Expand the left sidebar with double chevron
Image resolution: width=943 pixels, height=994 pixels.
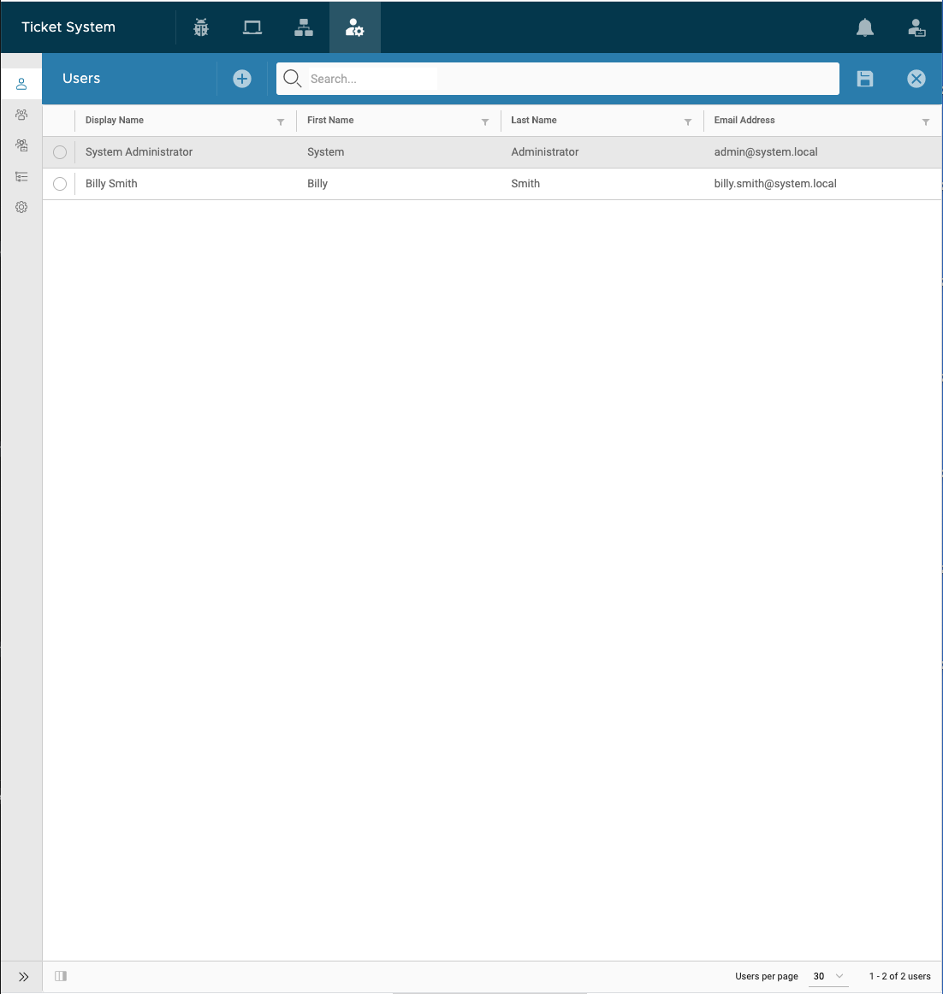23,977
